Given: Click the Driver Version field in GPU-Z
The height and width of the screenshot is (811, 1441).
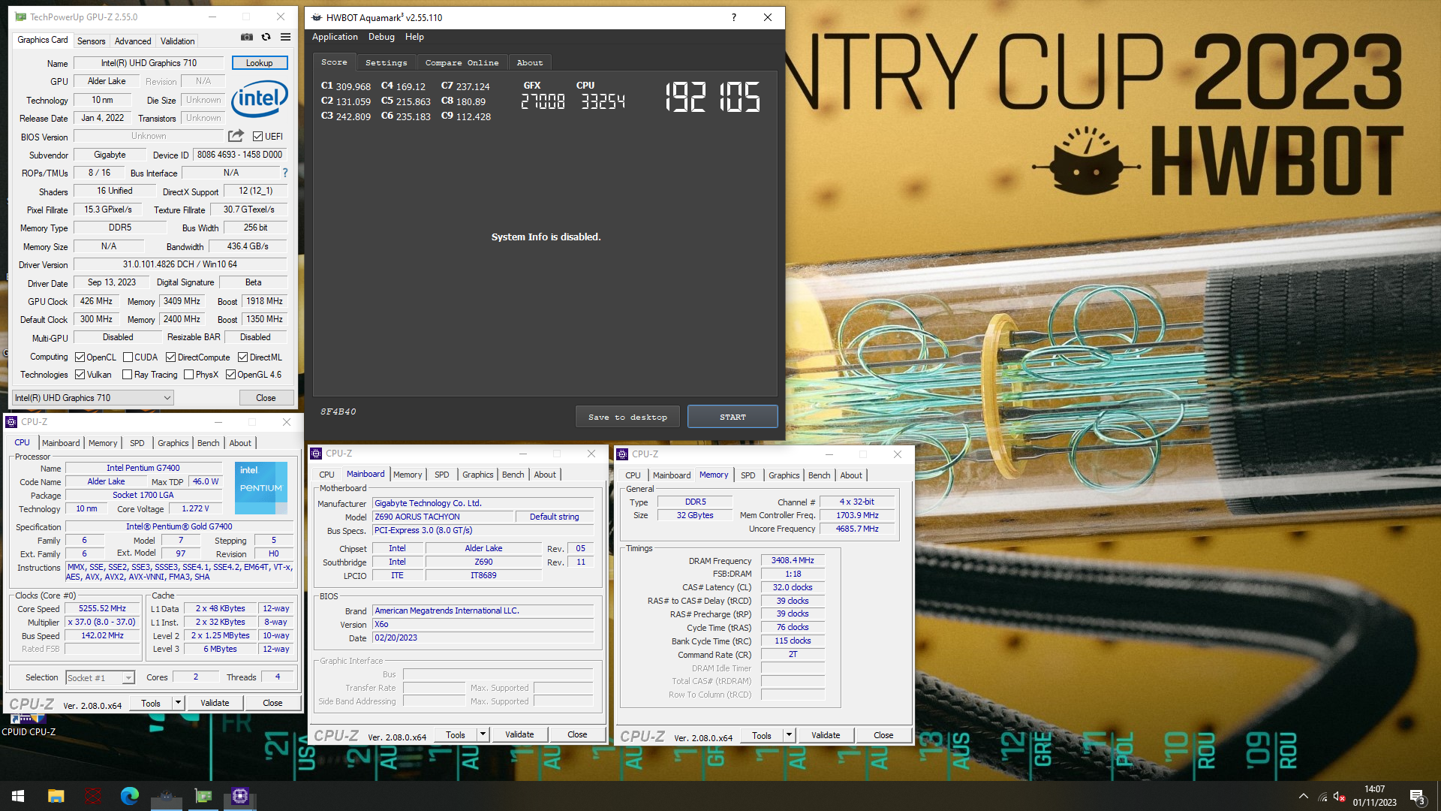Looking at the screenshot, I should 180,264.
